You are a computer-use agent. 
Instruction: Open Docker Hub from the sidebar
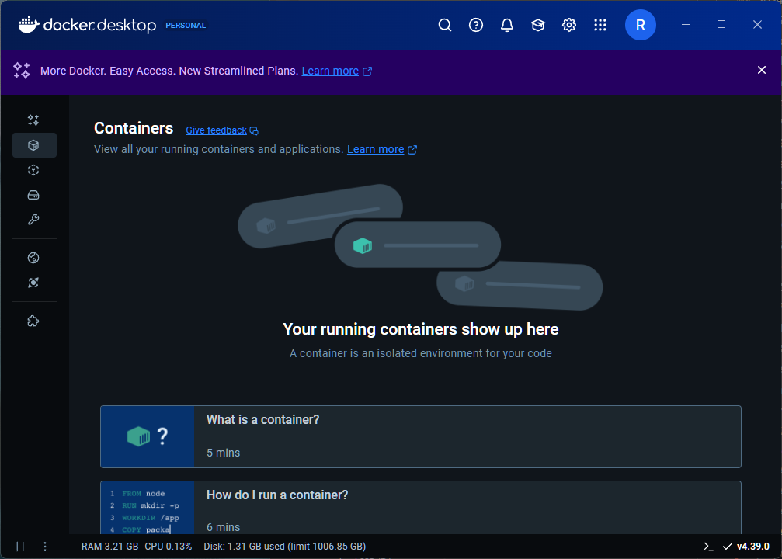tap(33, 257)
